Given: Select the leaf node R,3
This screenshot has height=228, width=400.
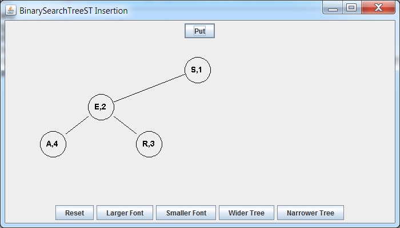Looking at the screenshot, I should [149, 144].
